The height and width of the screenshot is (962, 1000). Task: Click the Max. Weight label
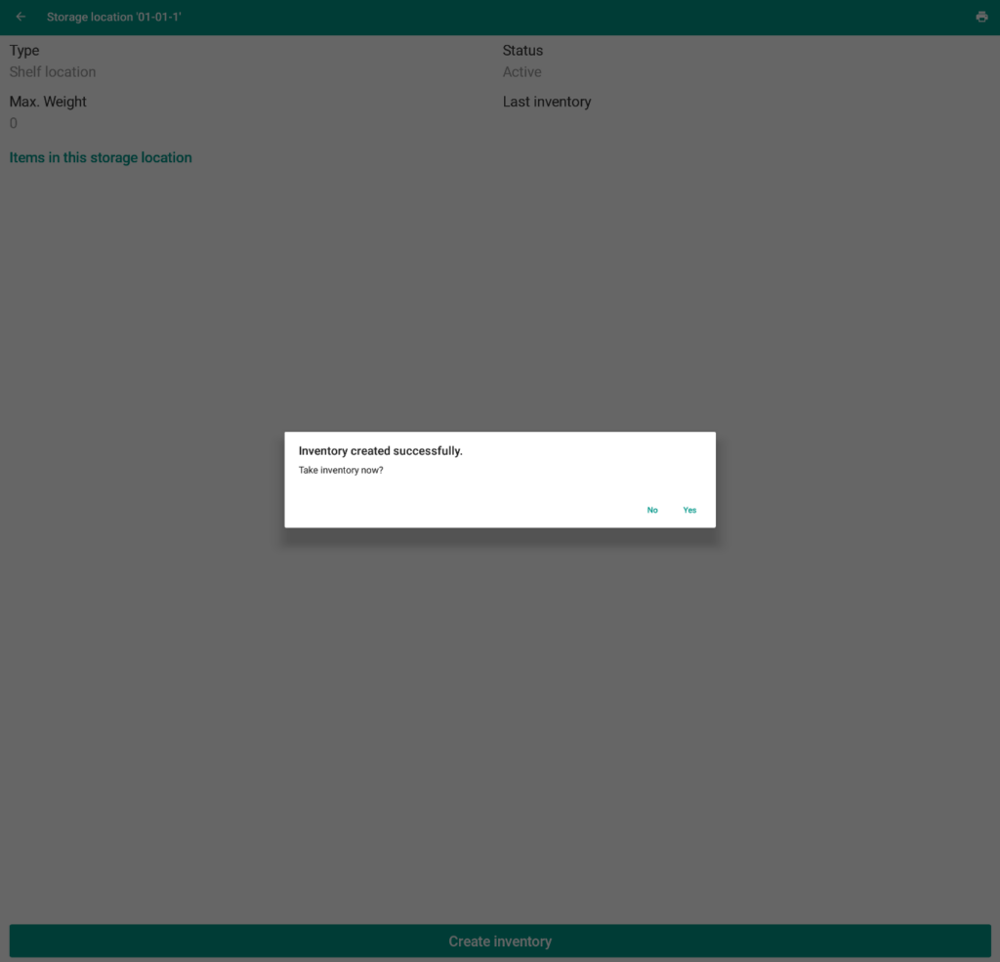[x=48, y=102]
